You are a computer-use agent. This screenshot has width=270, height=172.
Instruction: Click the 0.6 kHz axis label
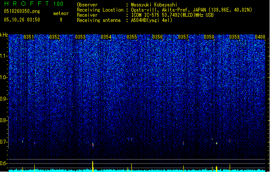click(3, 163)
